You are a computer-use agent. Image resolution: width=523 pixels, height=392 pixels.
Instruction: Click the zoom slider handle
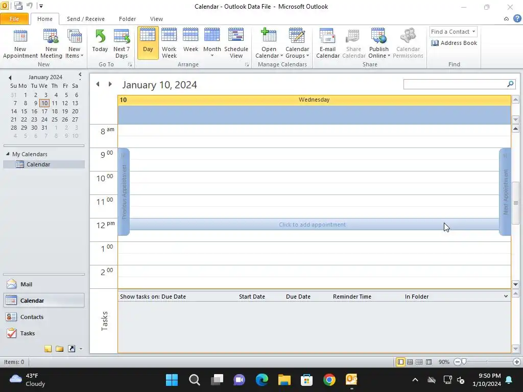pos(464,362)
